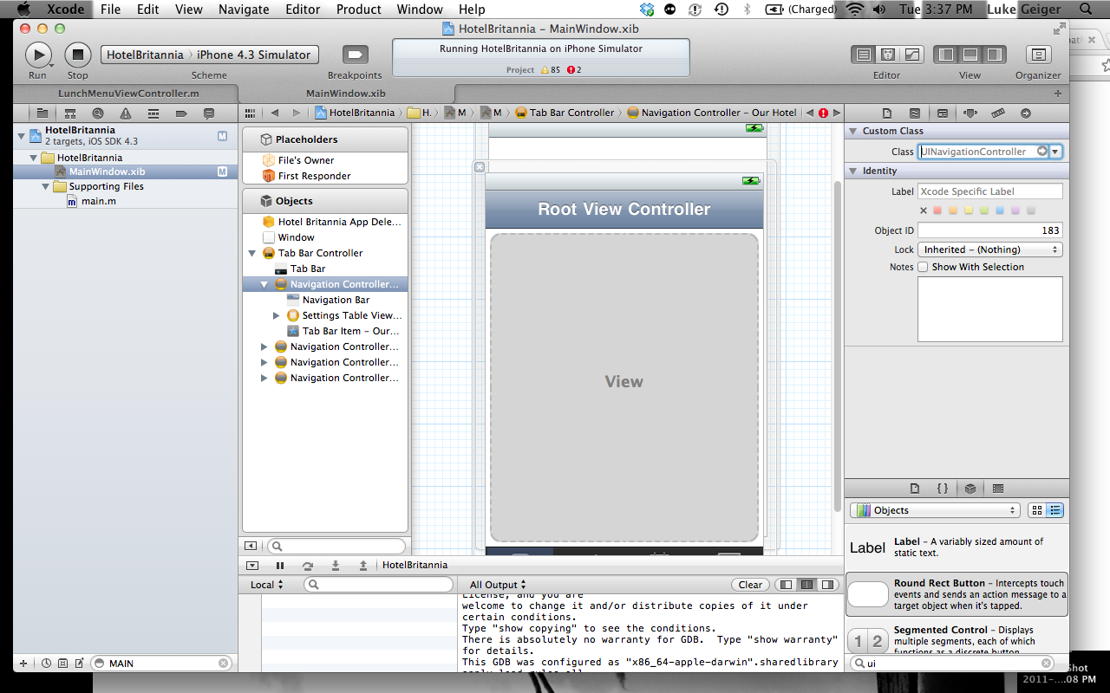Show the Debug navigator

pyautogui.click(x=153, y=113)
